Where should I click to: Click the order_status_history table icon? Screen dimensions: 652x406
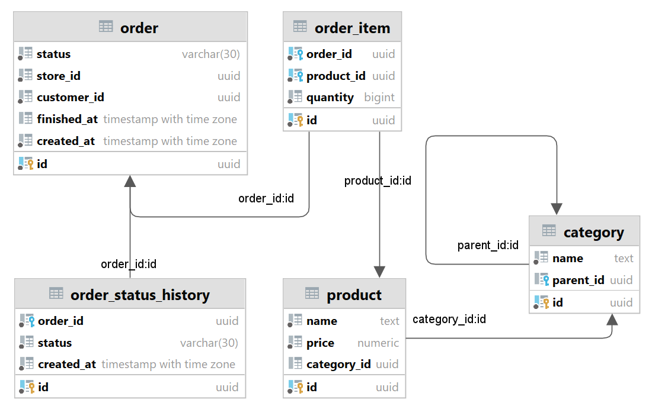click(56, 294)
